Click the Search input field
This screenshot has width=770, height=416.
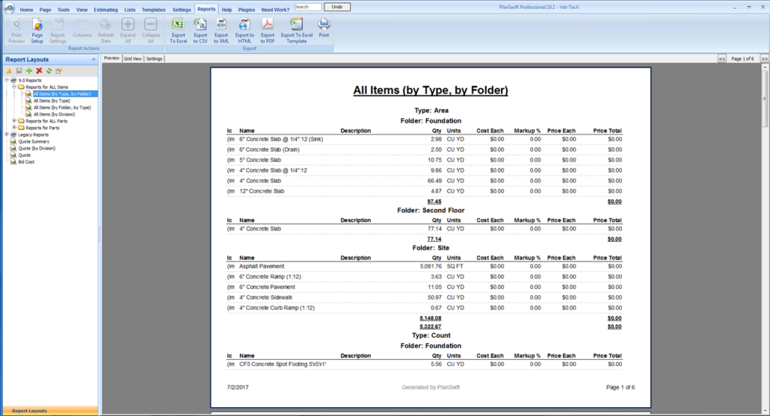pyautogui.click(x=307, y=7)
